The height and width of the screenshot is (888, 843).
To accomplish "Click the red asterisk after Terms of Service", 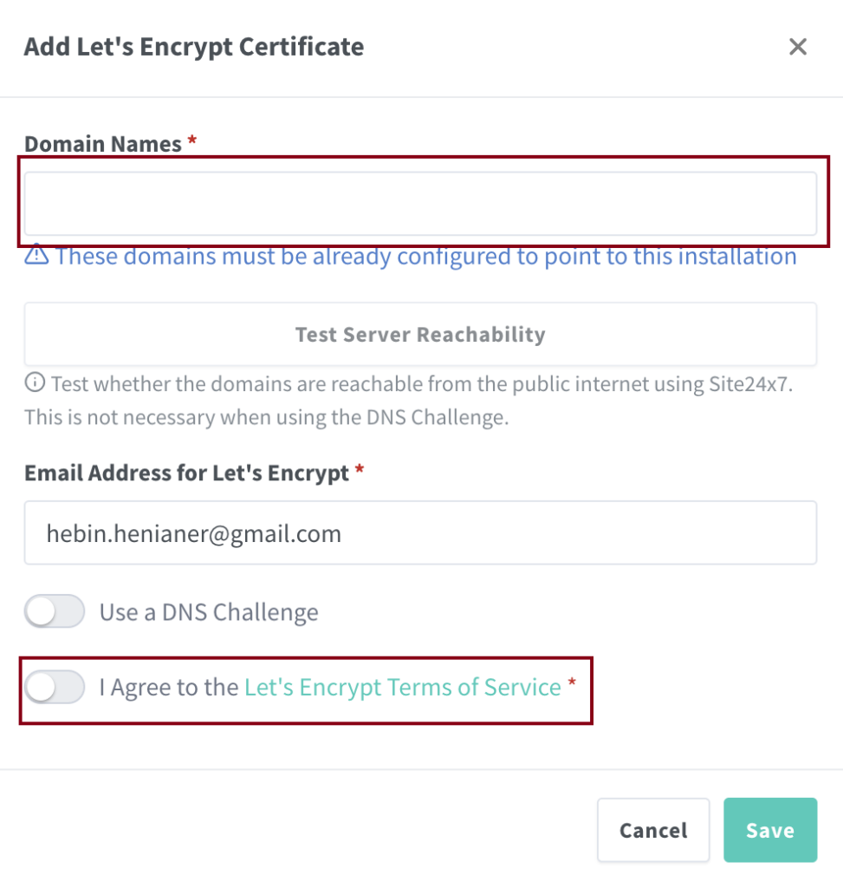I will pyautogui.click(x=572, y=686).
